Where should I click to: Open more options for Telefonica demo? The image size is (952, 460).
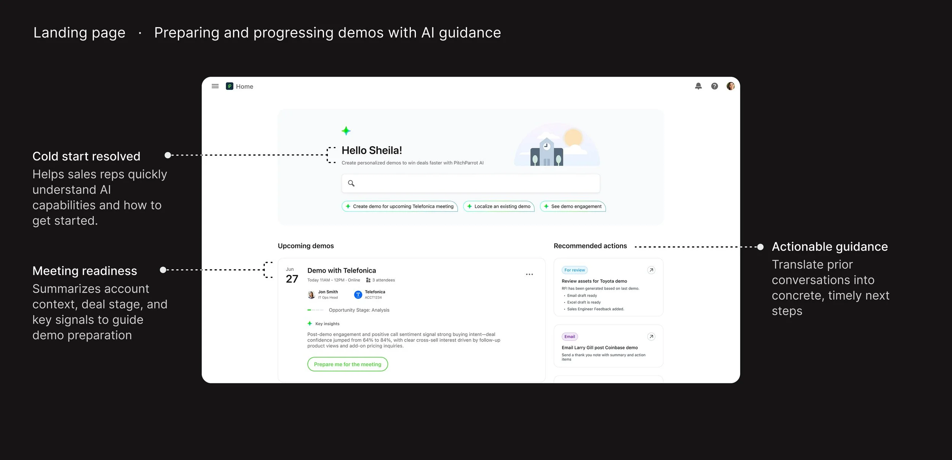[x=529, y=275]
